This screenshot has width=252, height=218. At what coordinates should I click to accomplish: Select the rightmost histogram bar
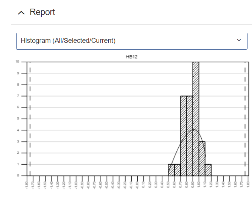click(x=208, y=170)
